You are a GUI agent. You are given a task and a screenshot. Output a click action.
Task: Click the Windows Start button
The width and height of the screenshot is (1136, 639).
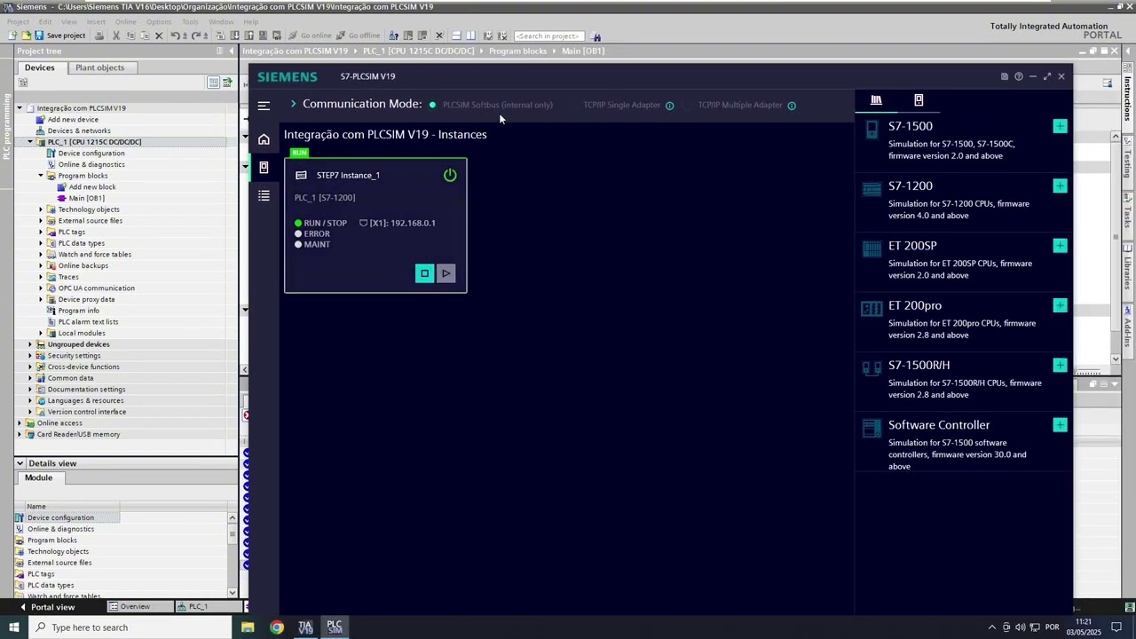(13, 627)
